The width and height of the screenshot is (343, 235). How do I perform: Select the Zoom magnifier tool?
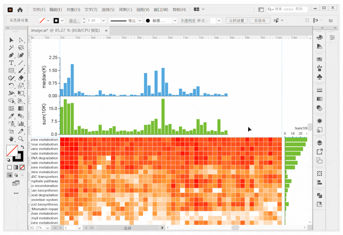point(21,139)
